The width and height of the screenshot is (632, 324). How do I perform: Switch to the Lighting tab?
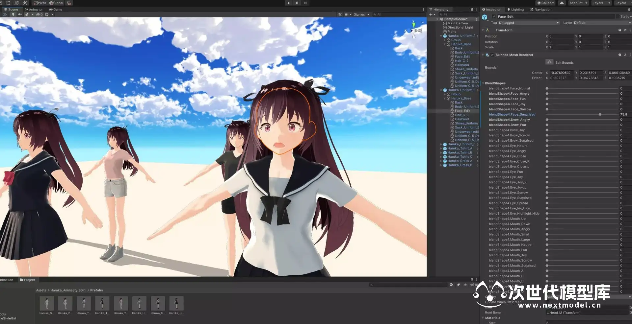point(515,10)
